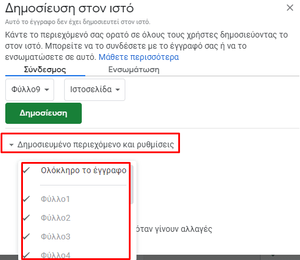
Task: Toggle the Φύλλο4 checkmark option
Action: (75, 255)
